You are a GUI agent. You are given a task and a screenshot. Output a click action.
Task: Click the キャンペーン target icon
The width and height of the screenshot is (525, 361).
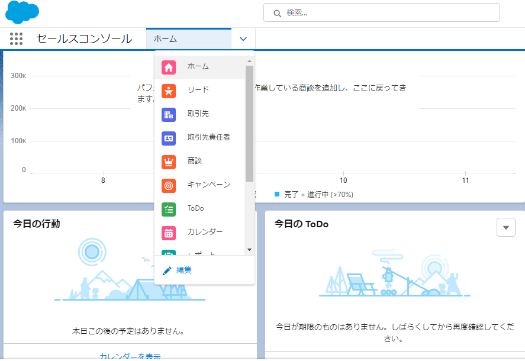tap(169, 185)
